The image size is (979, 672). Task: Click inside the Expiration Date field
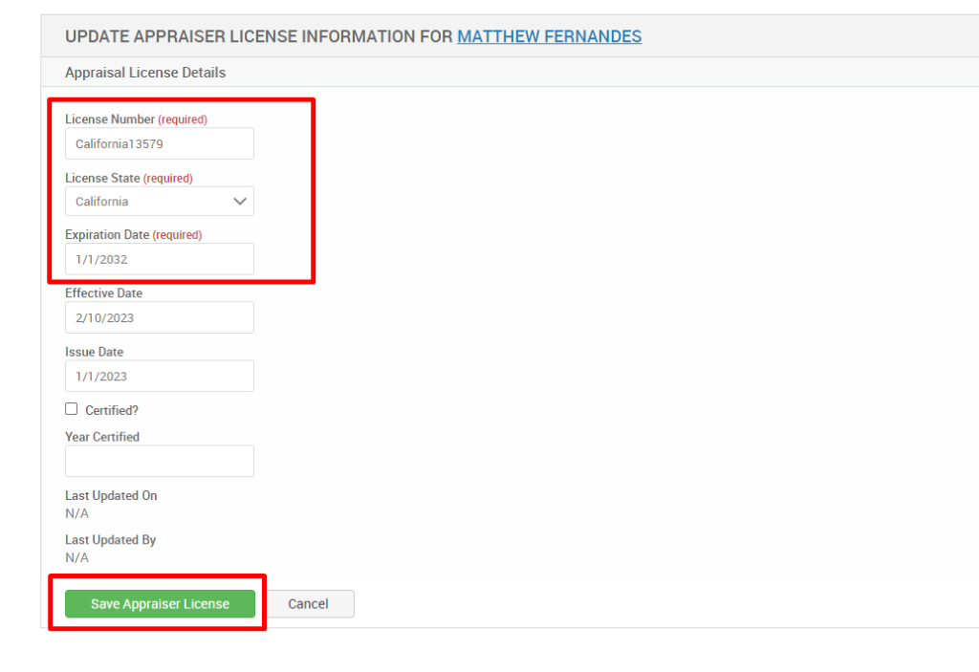click(x=159, y=258)
